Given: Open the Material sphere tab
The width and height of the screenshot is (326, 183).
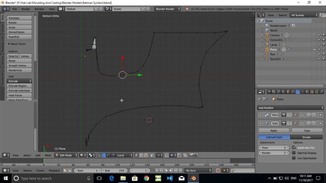Looking at the screenshot, I should coord(307,92).
